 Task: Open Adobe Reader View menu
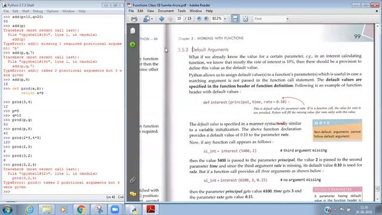pos(150,11)
